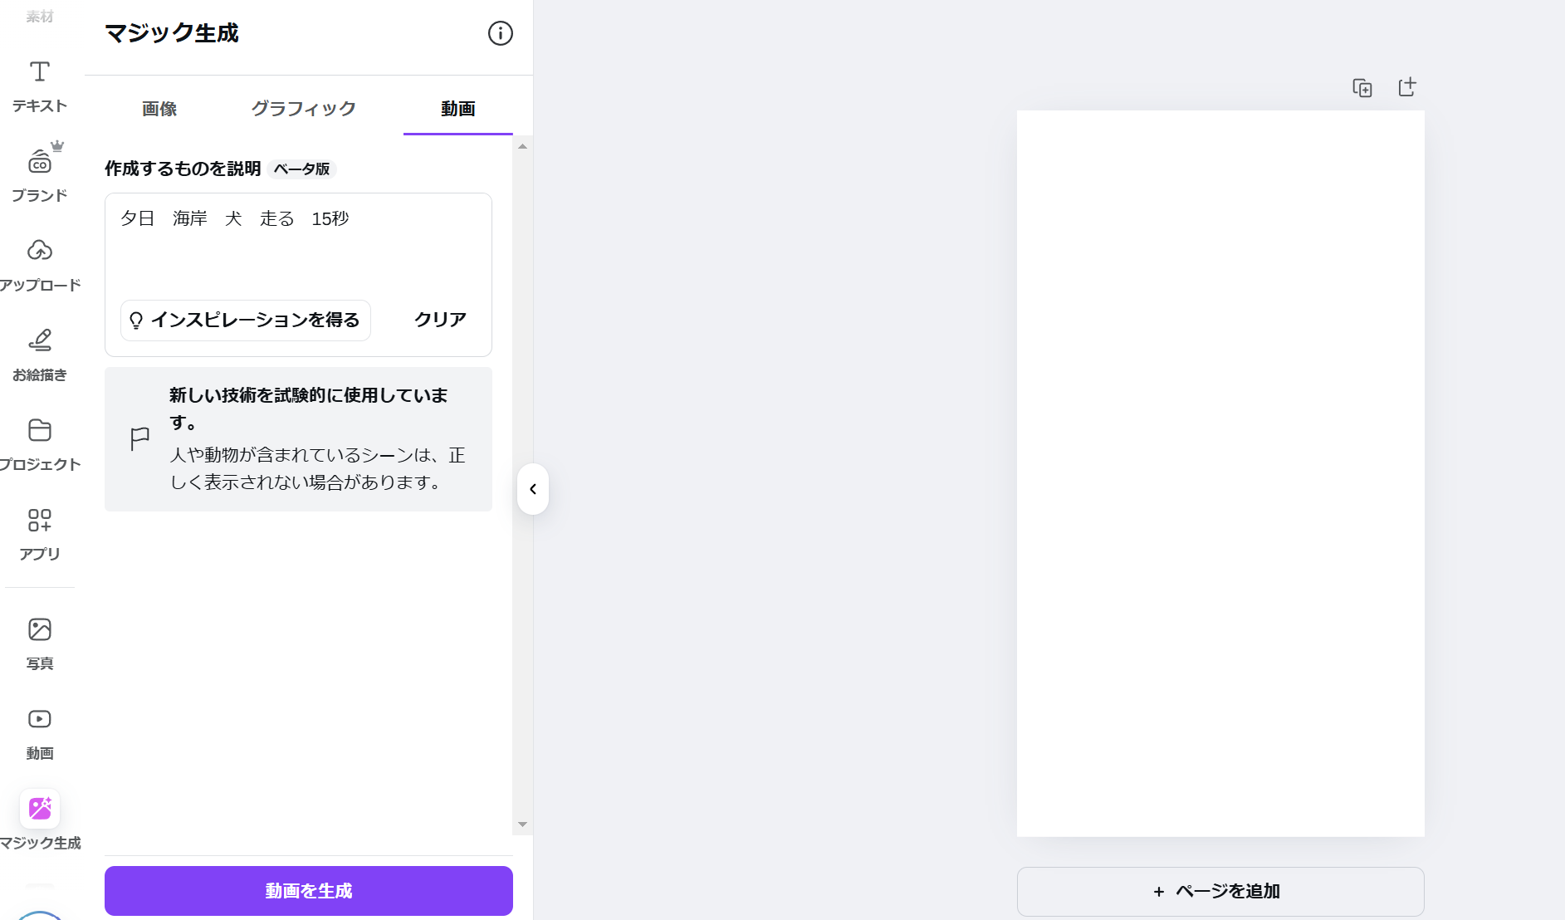Click the ベータ版 badge label
The image size is (1565, 920).
[x=302, y=169]
